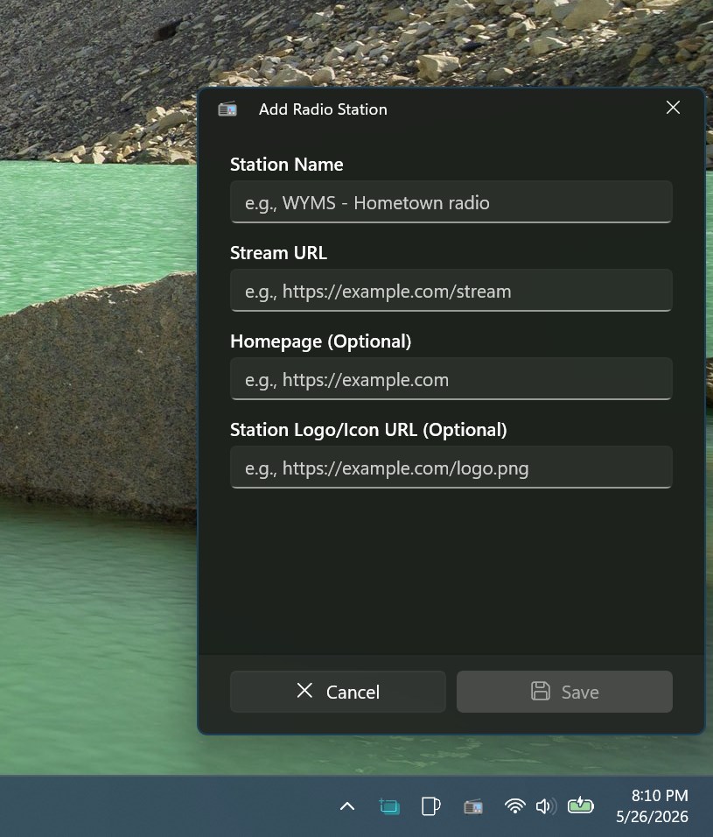Open the teal window-shaped tray icon

tap(389, 806)
